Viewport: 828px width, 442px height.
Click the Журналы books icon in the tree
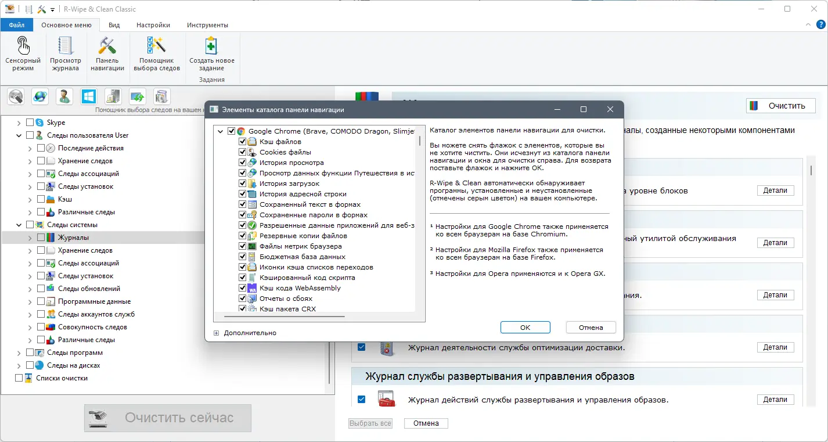click(x=51, y=238)
